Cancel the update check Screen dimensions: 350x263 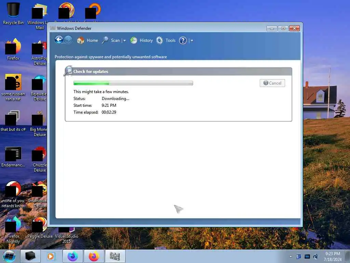pos(272,83)
